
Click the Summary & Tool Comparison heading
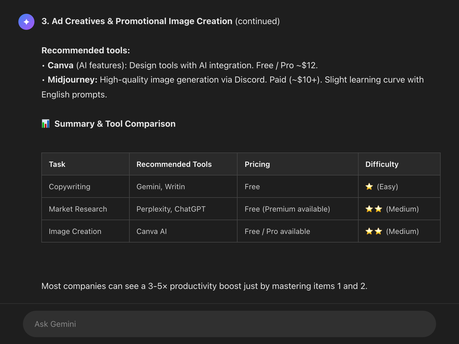coord(115,124)
